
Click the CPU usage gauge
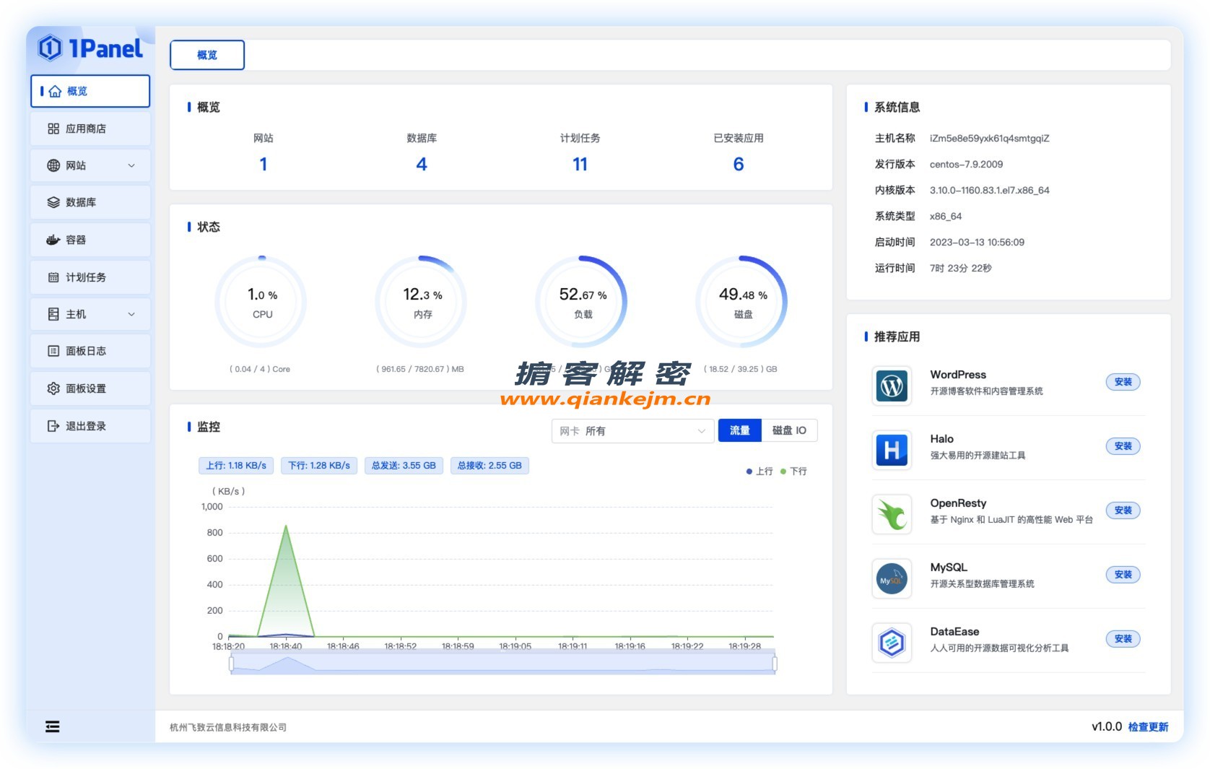[262, 302]
